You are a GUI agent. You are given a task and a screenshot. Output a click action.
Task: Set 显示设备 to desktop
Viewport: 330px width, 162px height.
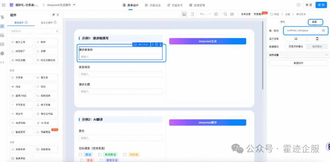point(296,39)
